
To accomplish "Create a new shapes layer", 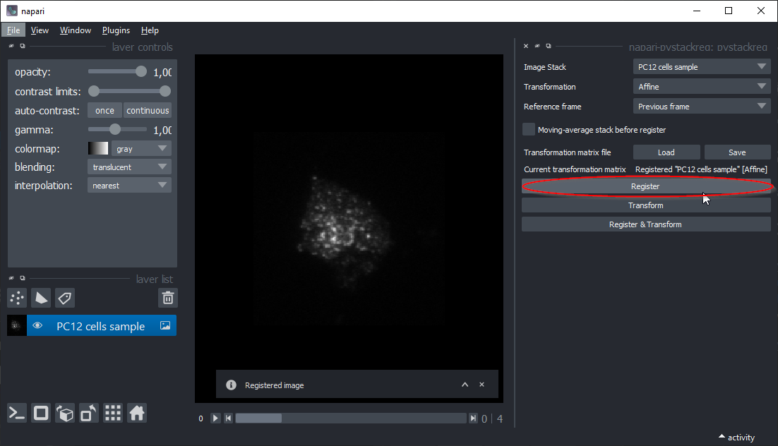I will 42,298.
